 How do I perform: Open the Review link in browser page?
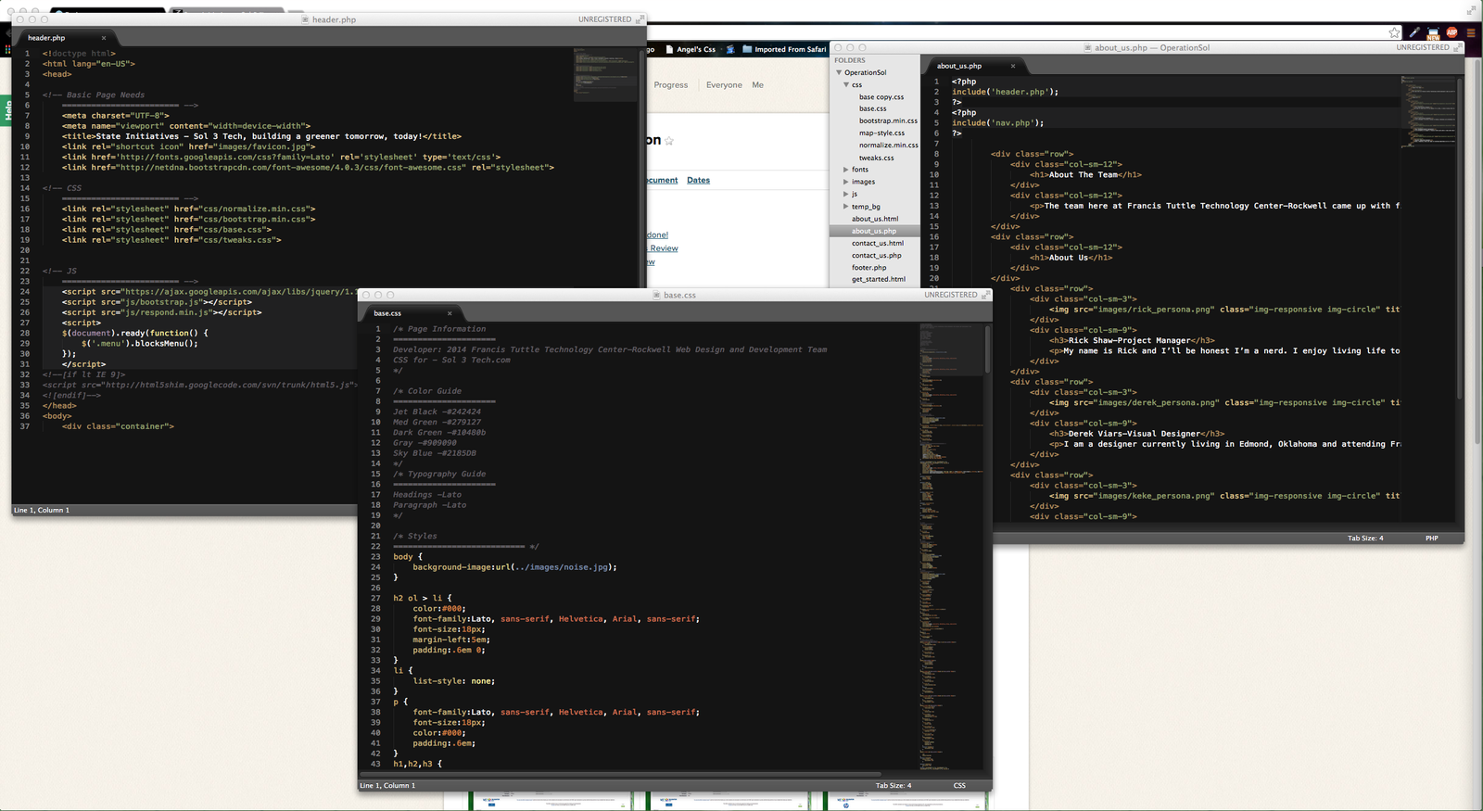pyautogui.click(x=664, y=248)
